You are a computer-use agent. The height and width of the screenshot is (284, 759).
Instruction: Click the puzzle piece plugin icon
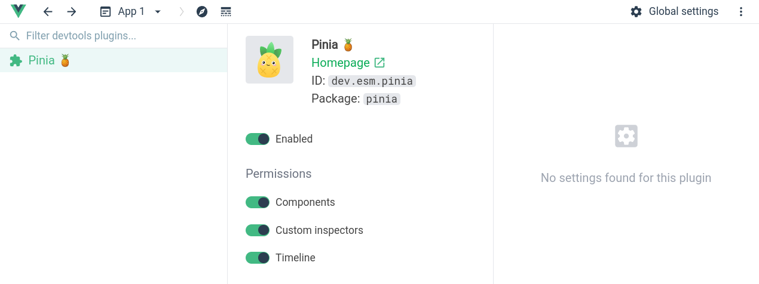(x=16, y=60)
